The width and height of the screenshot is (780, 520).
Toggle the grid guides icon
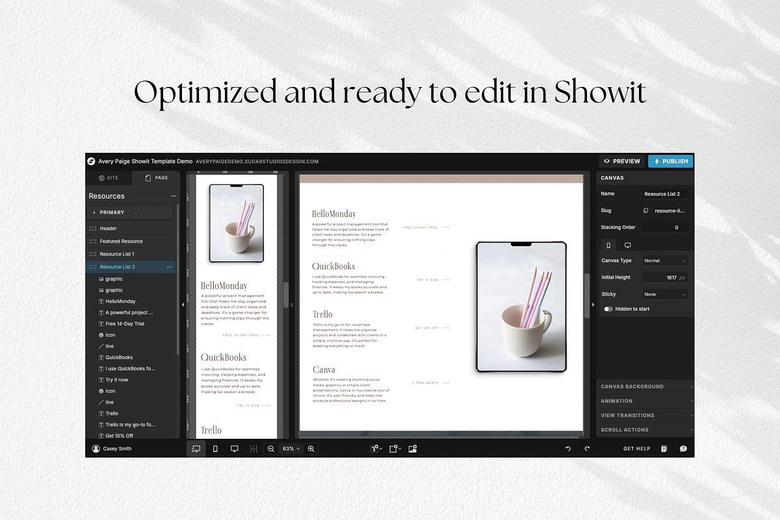pos(253,448)
